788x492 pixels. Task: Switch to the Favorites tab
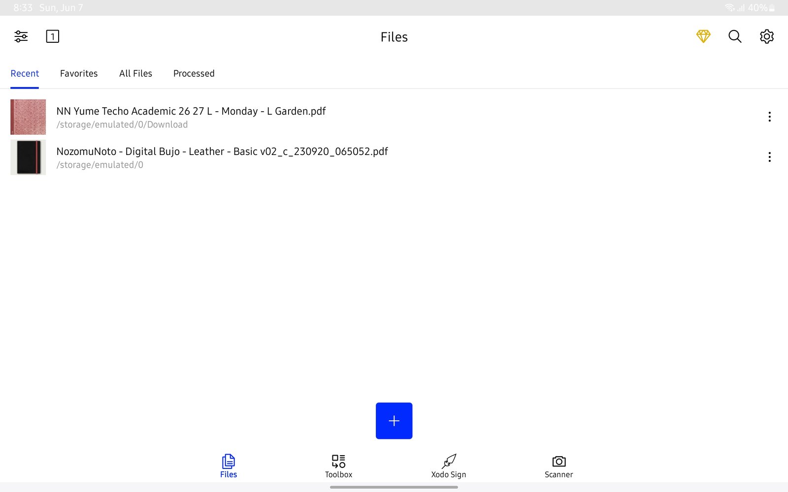tap(79, 73)
